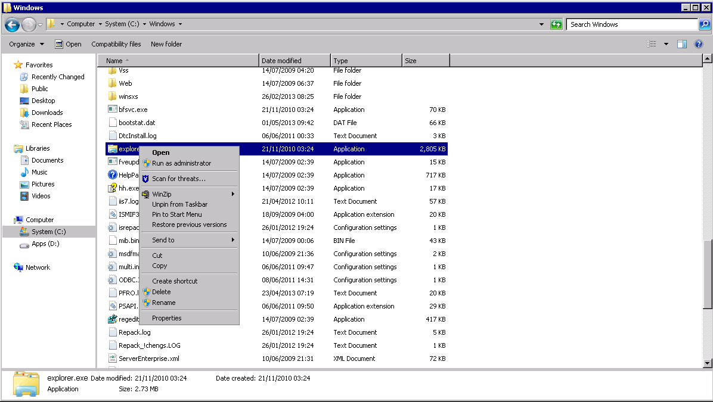Choose Delete in the context menu
Screen dimensions: 713x402
coord(189,292)
